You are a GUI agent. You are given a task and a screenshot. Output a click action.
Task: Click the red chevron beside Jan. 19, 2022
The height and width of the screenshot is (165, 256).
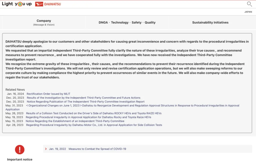pos(46,149)
